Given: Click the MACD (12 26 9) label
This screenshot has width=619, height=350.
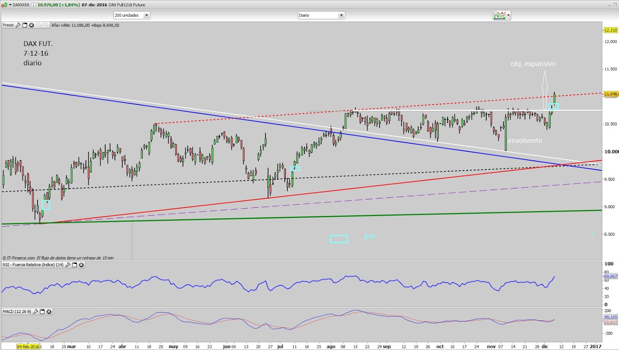Looking at the screenshot, I should 17,311.
